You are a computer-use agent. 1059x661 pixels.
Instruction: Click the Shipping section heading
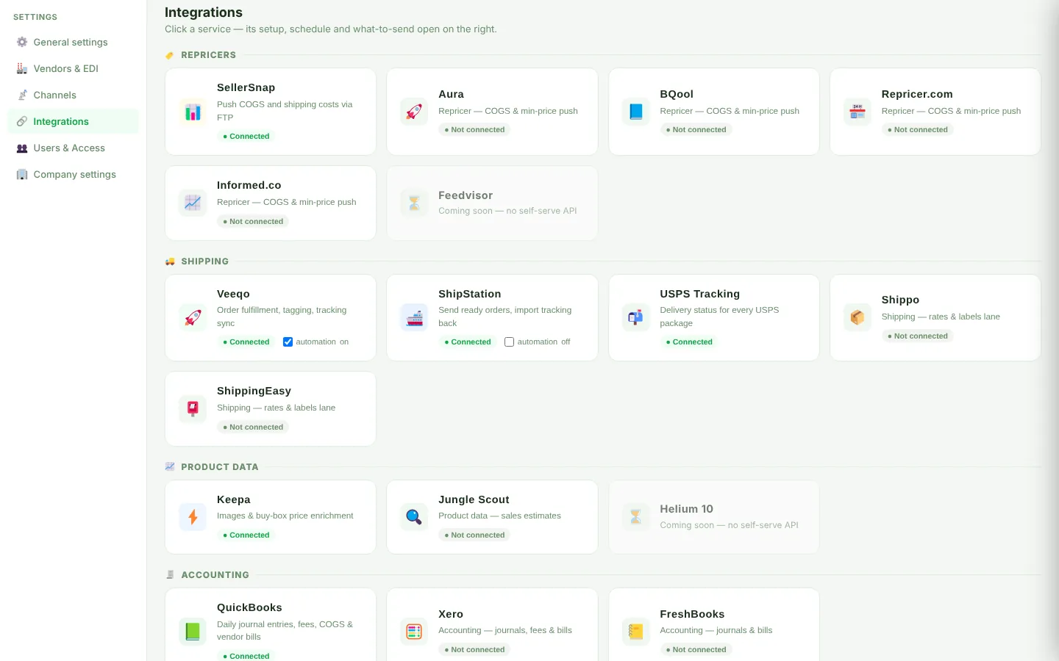[x=204, y=261]
